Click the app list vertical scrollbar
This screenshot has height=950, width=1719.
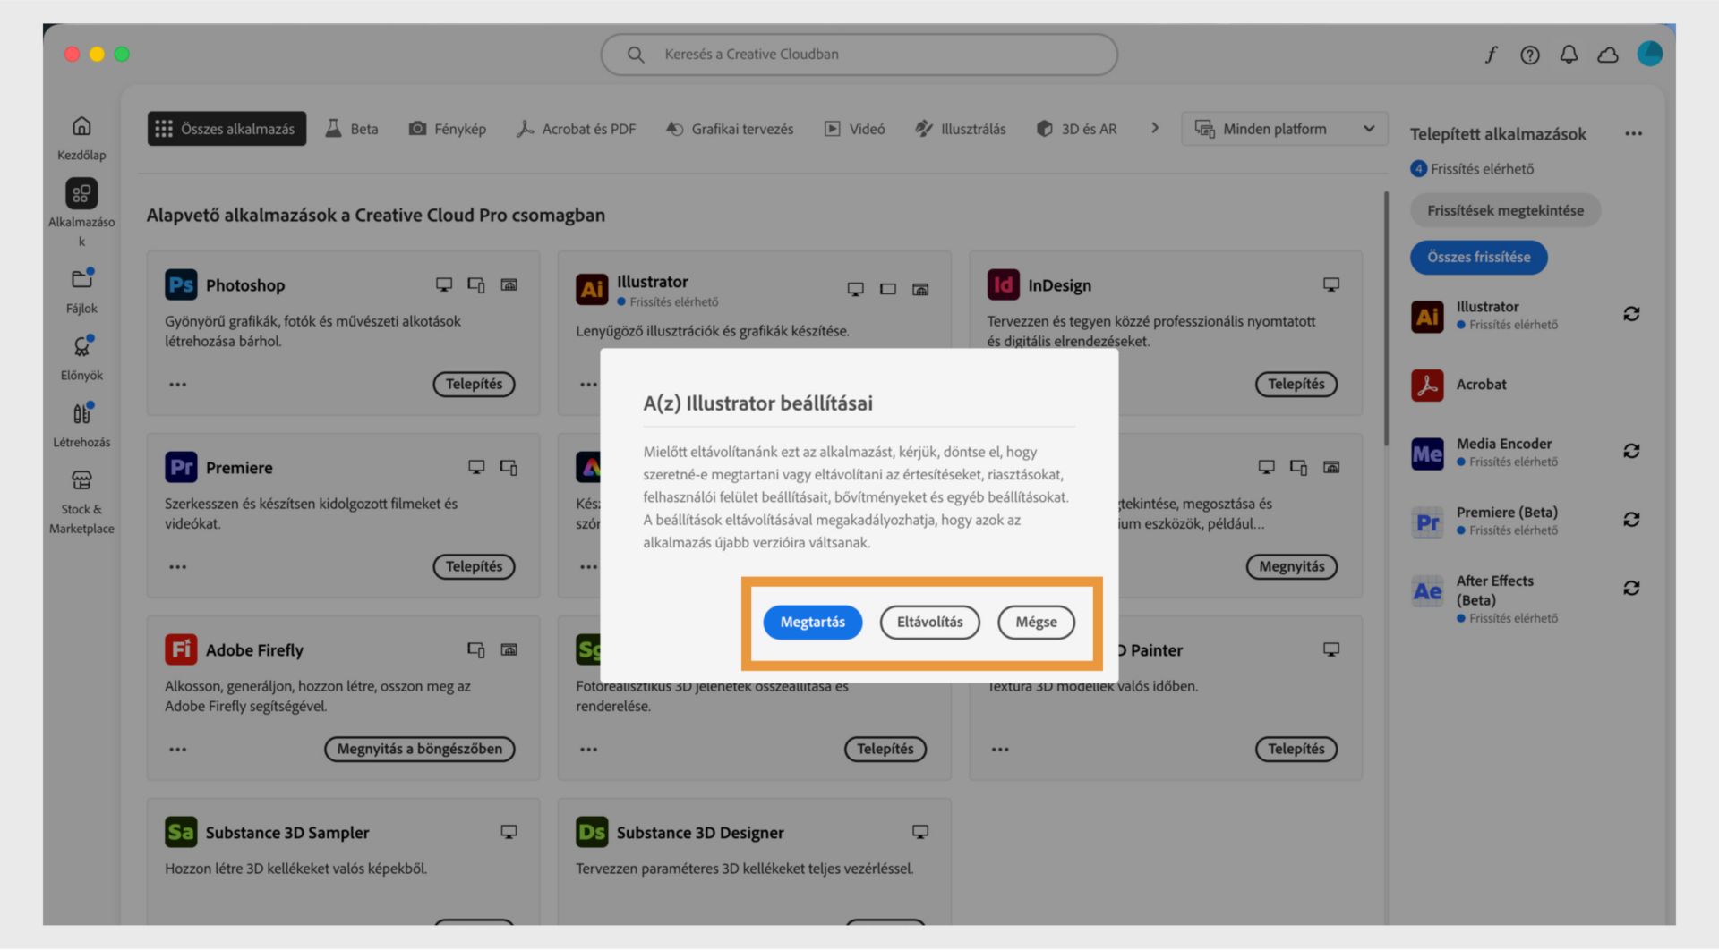(x=1386, y=318)
